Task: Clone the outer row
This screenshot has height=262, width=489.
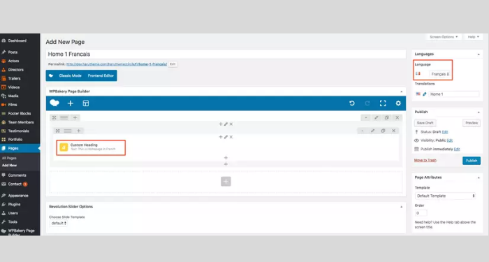Action: point(387,117)
